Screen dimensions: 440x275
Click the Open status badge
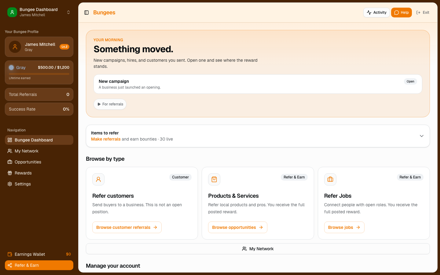click(x=410, y=82)
